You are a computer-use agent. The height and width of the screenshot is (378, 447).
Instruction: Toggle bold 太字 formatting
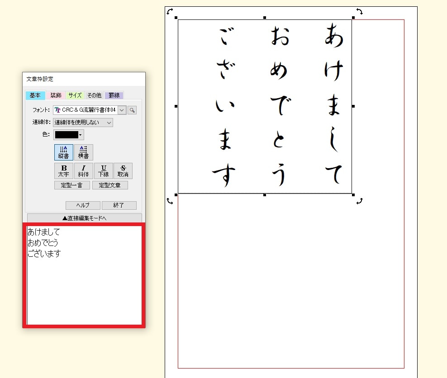64,171
